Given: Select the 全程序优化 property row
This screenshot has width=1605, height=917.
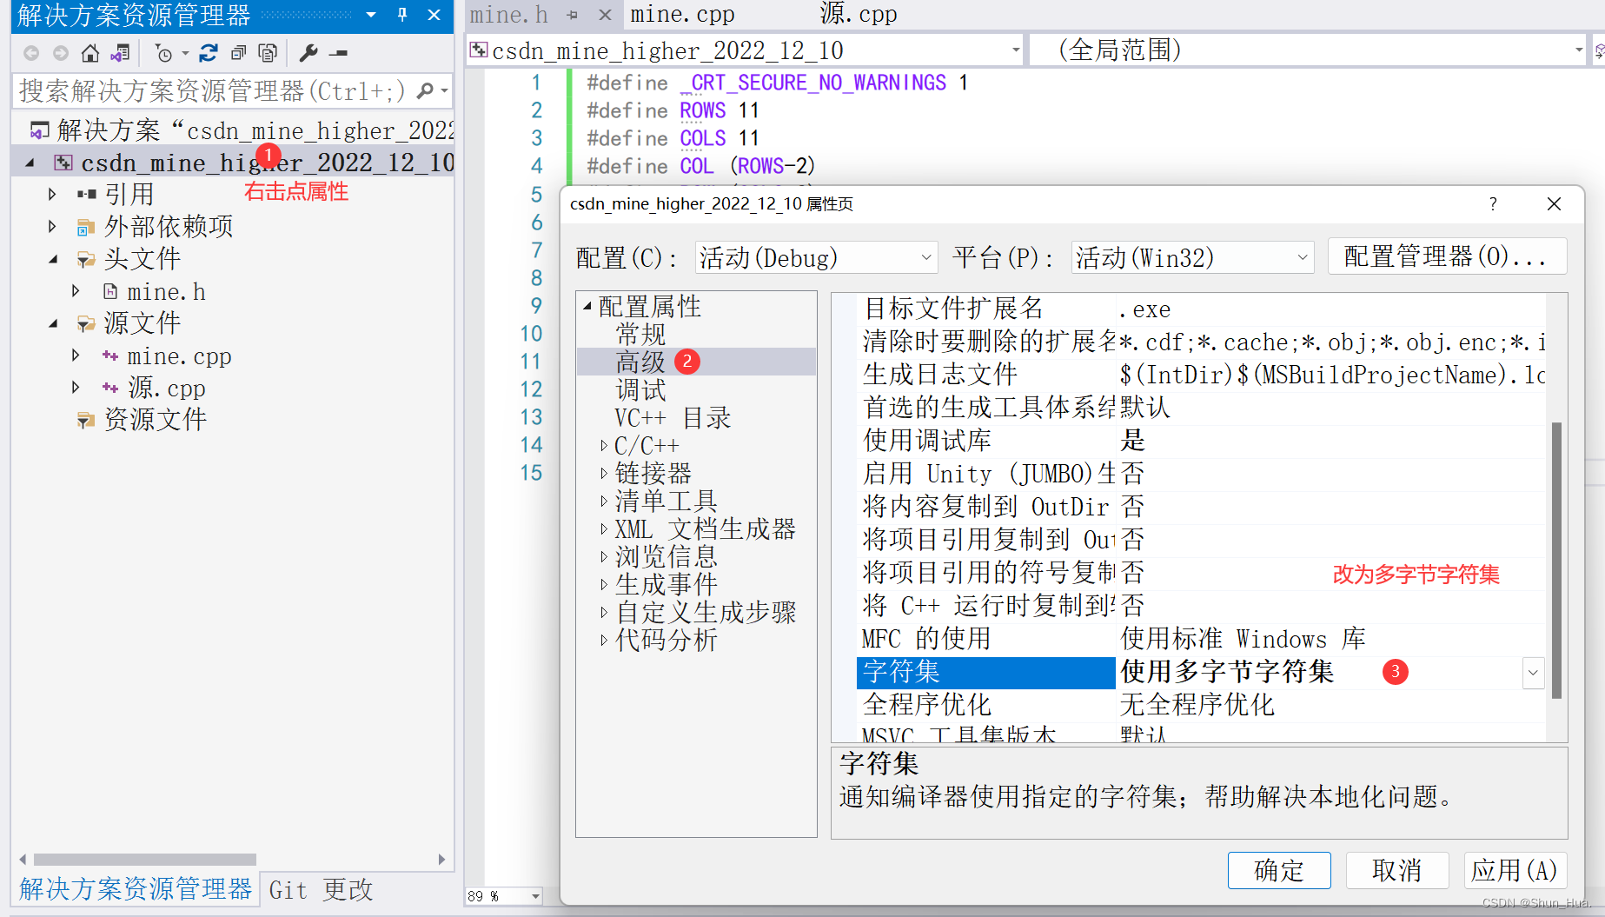Looking at the screenshot, I should point(1201,706).
